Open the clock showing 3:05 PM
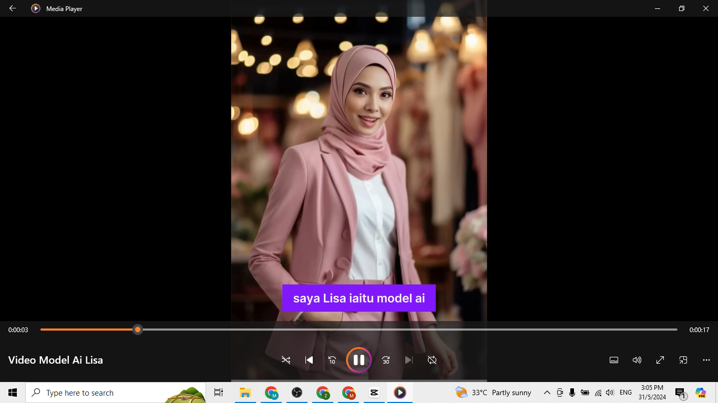Screen dimensions: 718x403 652,393
